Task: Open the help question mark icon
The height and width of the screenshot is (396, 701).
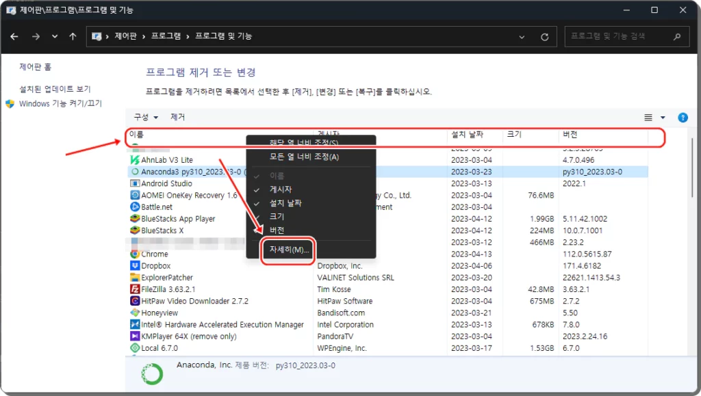Action: (x=683, y=118)
